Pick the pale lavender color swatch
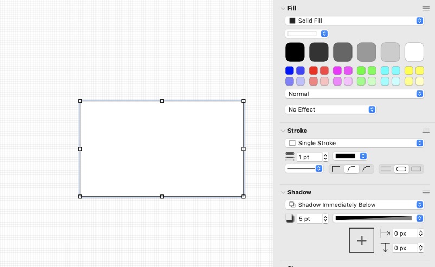The height and width of the screenshot is (267, 435). click(300, 81)
